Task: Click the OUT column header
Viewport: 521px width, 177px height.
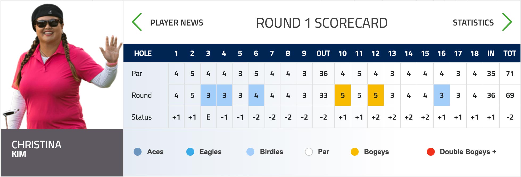Action: coord(323,53)
